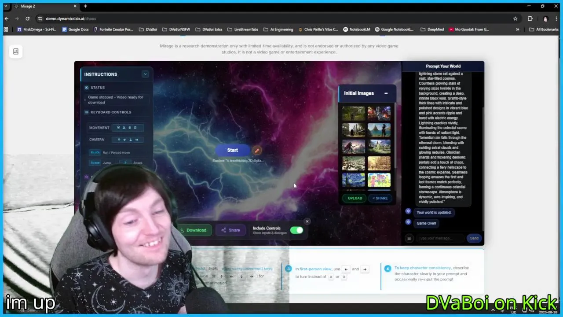This screenshot has width=563, height=317.
Task: Open the Chrome apps grid icon
Action: [x=6, y=29]
